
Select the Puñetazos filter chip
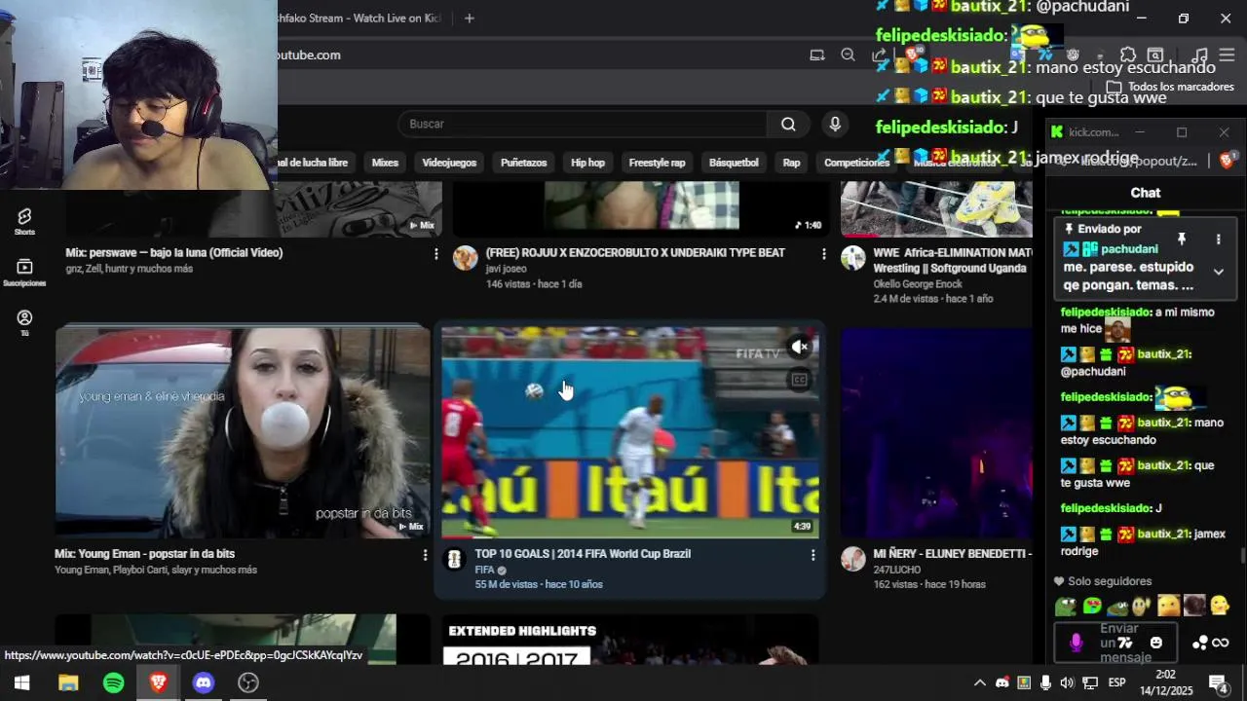(x=523, y=163)
